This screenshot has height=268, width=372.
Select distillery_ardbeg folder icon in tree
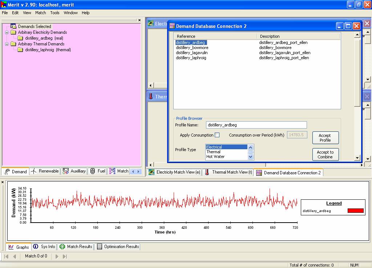click(x=20, y=38)
